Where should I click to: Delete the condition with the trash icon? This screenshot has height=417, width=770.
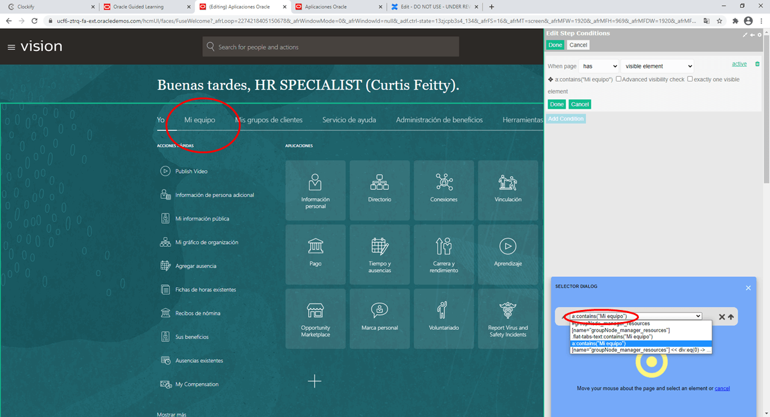(x=757, y=64)
